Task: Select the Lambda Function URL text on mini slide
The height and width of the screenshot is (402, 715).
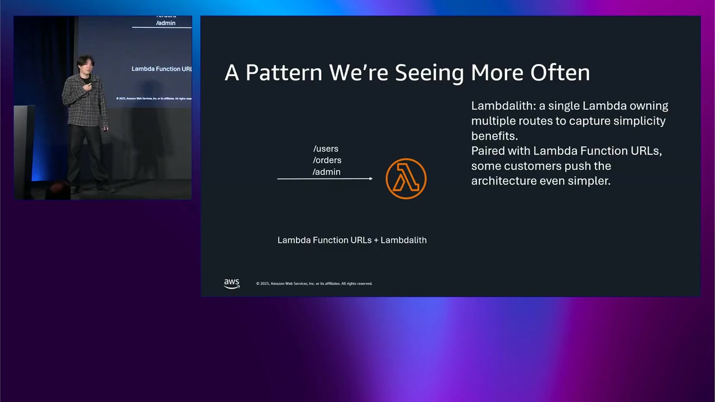Action: (x=161, y=69)
